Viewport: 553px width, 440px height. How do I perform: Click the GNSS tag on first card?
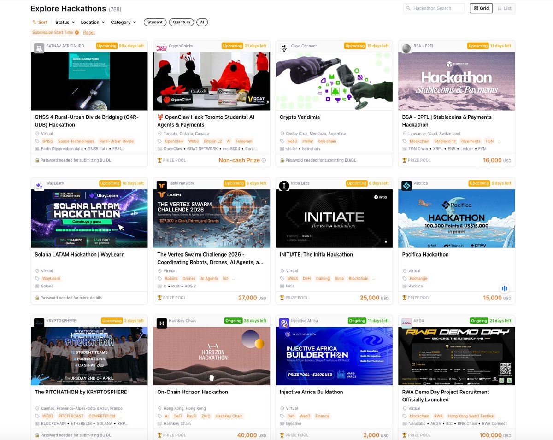point(48,141)
